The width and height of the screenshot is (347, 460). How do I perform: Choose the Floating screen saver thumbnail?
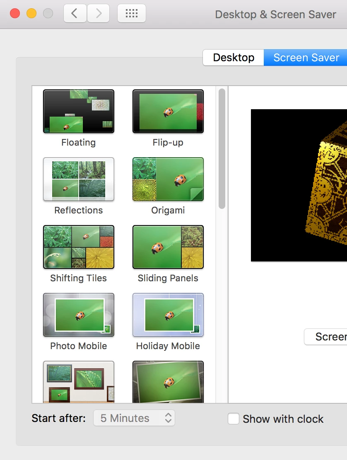(x=79, y=111)
